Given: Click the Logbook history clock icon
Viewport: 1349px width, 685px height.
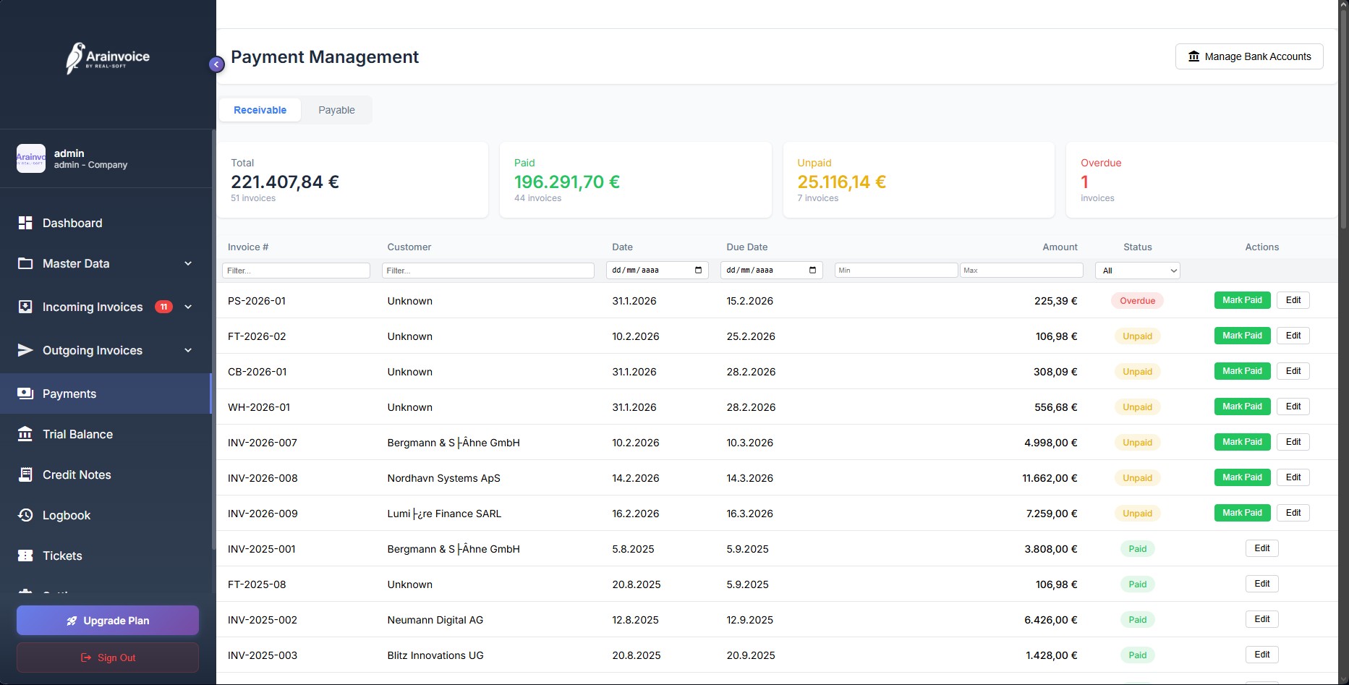Looking at the screenshot, I should pos(25,515).
